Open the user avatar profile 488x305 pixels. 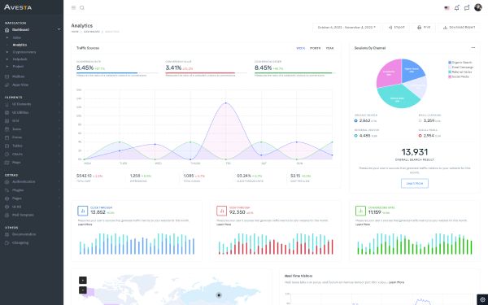(477, 7)
